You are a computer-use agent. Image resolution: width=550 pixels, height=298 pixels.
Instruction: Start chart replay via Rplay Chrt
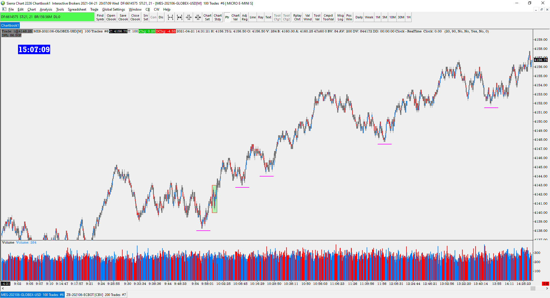[297, 17]
